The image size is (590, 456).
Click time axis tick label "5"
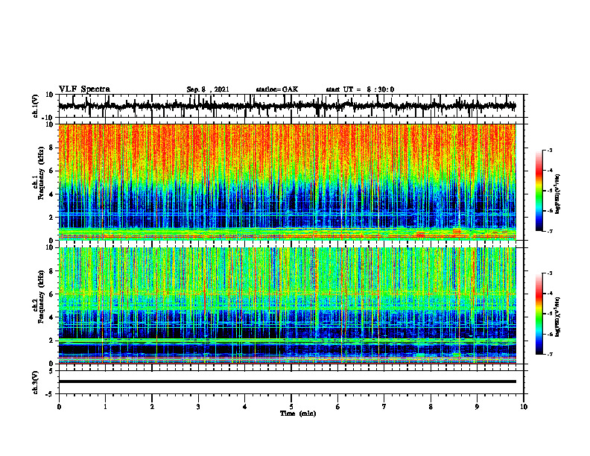coord(291,407)
